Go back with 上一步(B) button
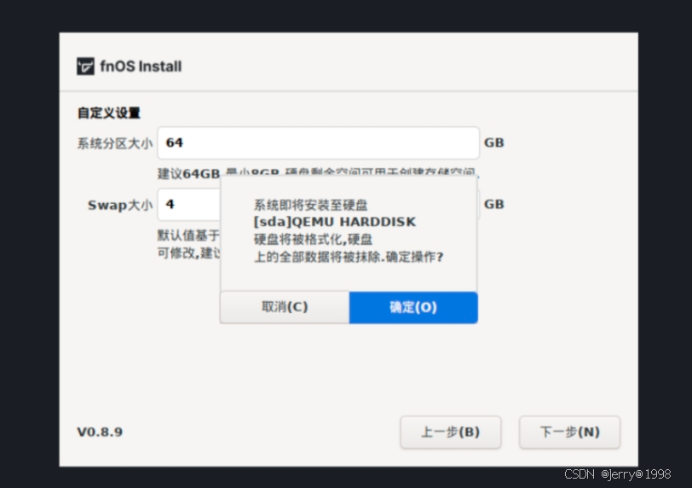The image size is (692, 488). click(x=450, y=432)
